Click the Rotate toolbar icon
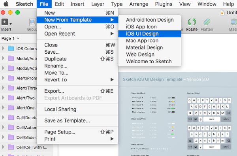This screenshot has width=237, height=156. tap(192, 22)
